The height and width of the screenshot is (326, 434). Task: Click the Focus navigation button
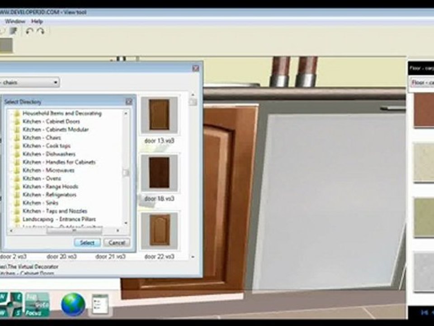click(x=38, y=305)
